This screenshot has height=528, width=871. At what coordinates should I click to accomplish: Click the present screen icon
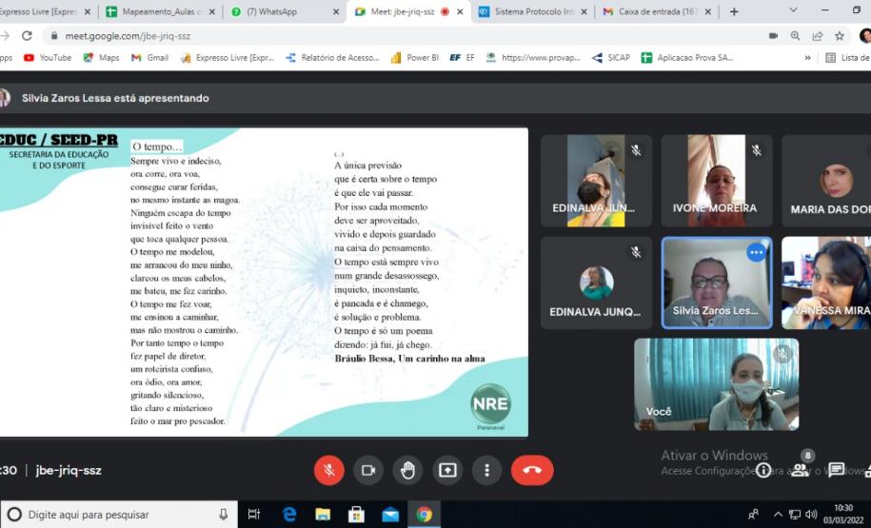pyautogui.click(x=447, y=470)
